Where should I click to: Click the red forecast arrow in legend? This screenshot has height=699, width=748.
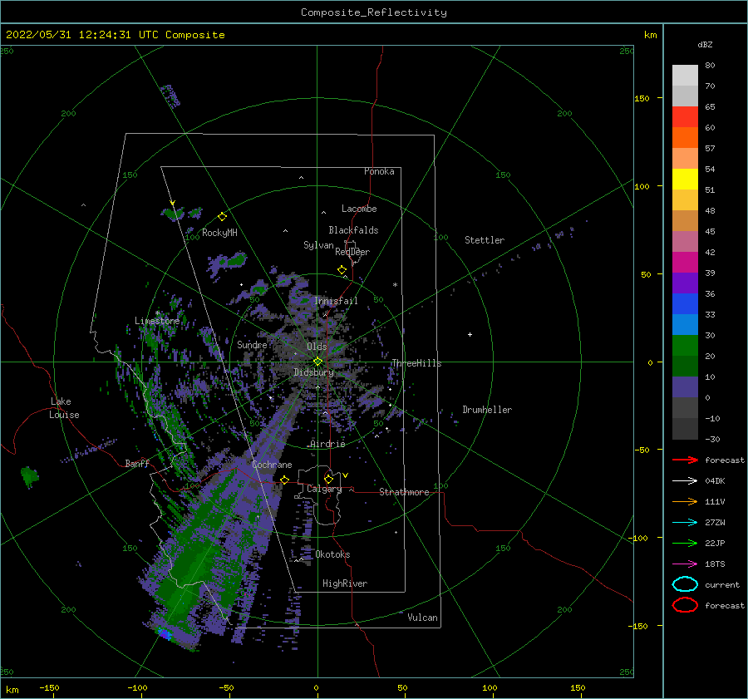point(685,460)
